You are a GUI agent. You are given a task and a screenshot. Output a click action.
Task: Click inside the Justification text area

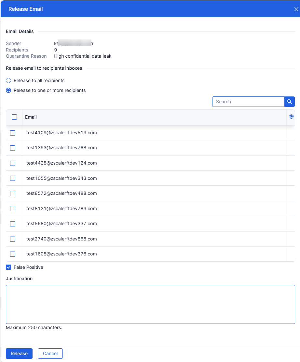click(x=150, y=304)
